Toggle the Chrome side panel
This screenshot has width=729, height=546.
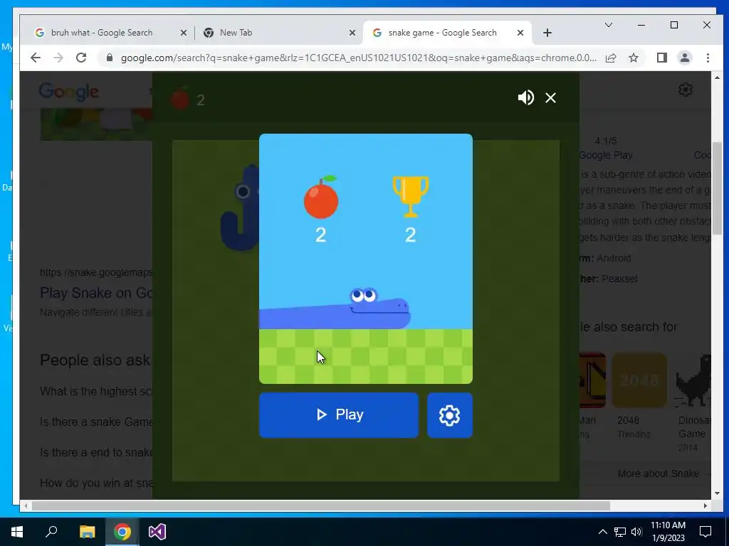click(661, 58)
